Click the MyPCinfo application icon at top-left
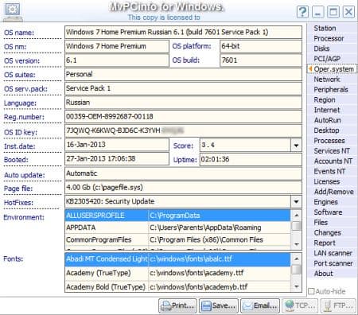 tap(13, 12)
